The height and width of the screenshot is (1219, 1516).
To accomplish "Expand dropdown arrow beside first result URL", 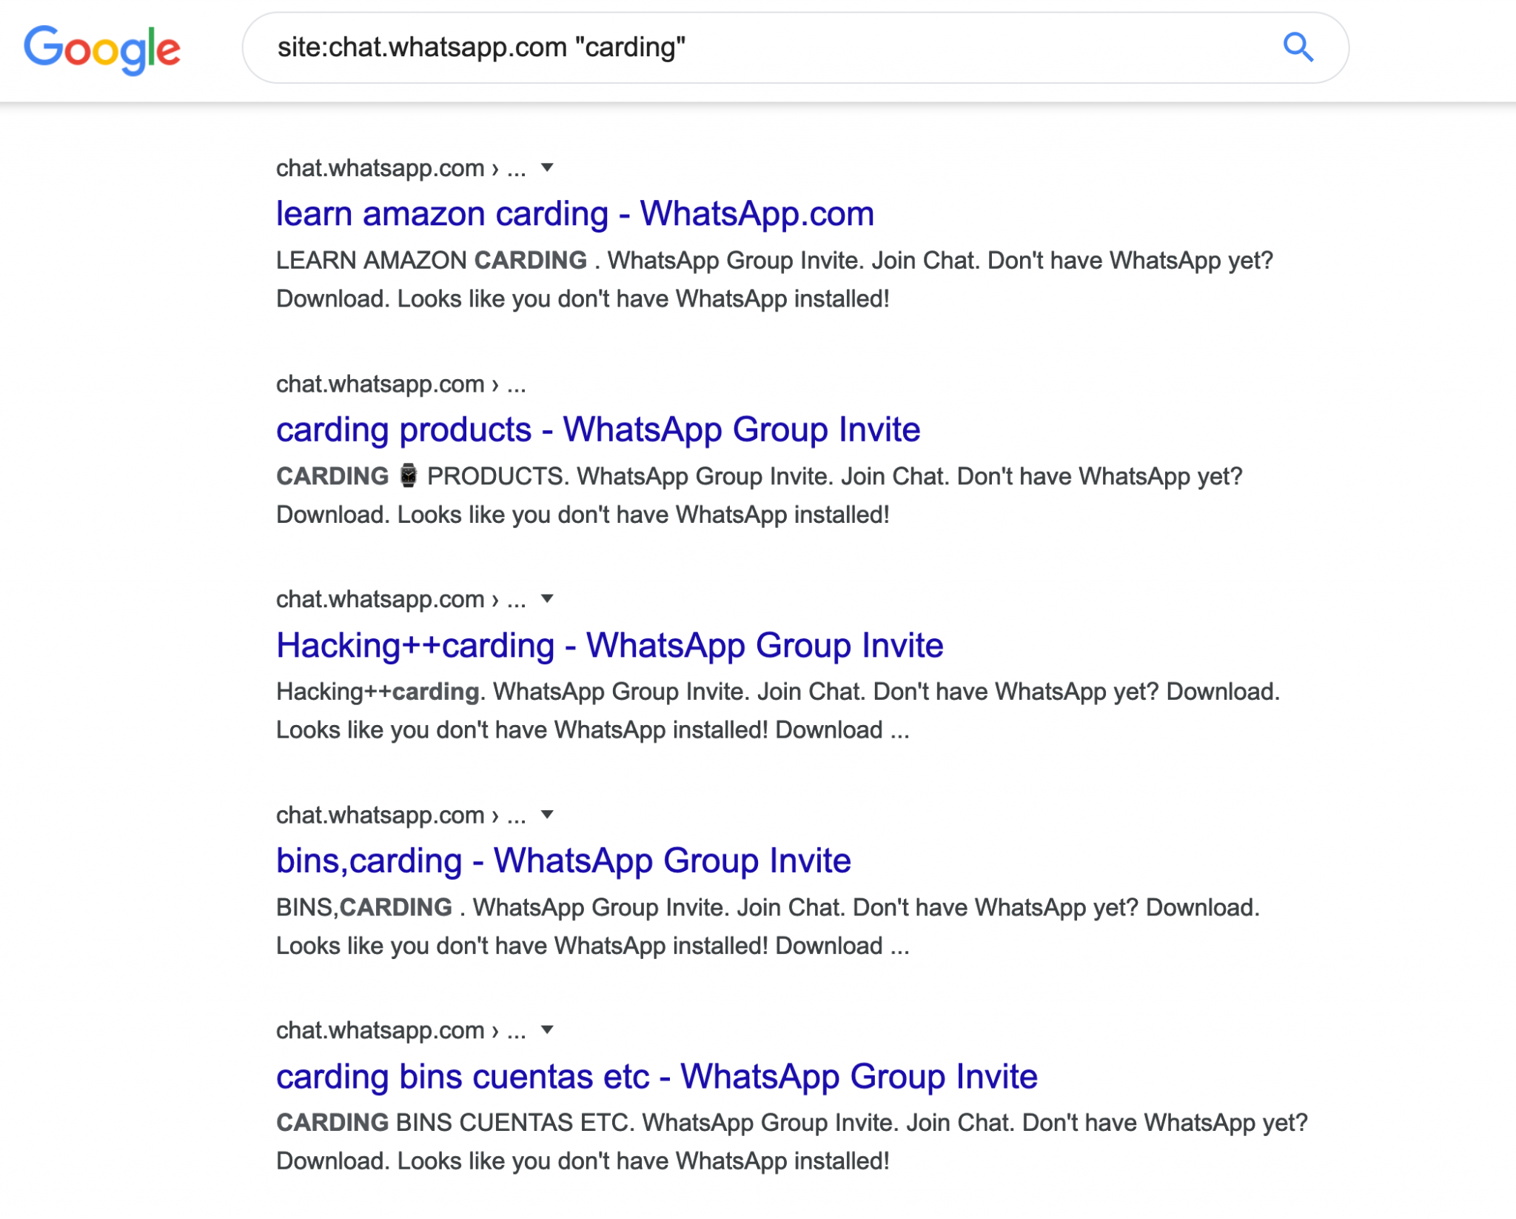I will coord(547,167).
